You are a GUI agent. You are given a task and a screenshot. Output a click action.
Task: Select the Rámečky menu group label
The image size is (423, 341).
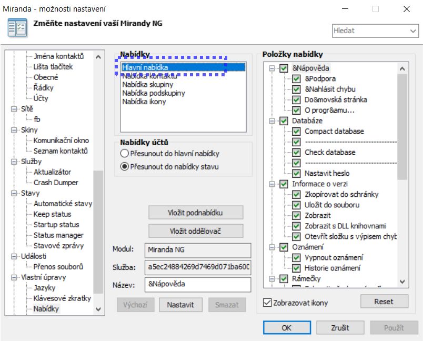pos(306,279)
